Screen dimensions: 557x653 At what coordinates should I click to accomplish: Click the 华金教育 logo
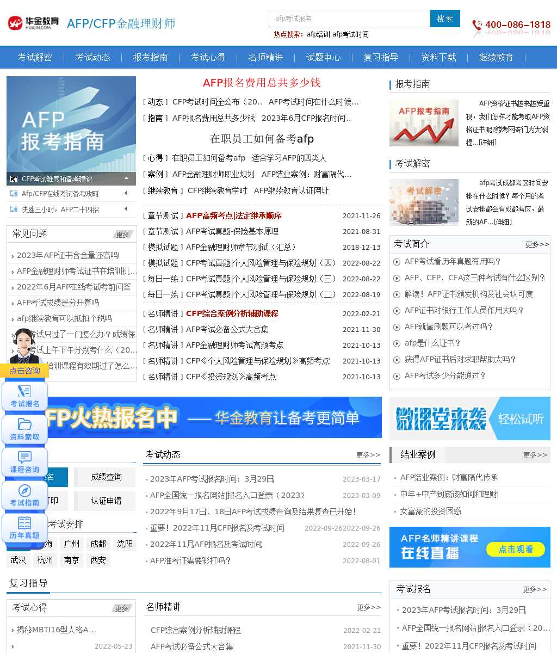(33, 23)
